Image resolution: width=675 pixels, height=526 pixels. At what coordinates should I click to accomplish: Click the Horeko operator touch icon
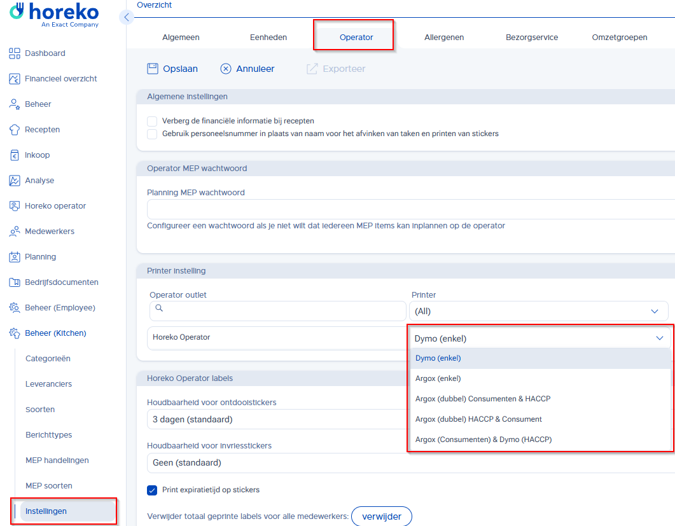pos(15,205)
